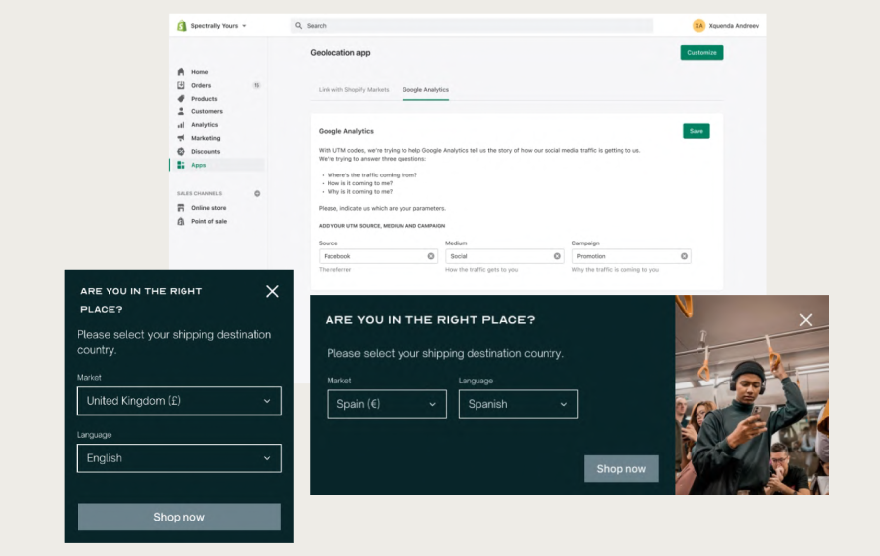Add a sales channel with plus icon
The height and width of the screenshot is (556, 880).
click(x=257, y=193)
